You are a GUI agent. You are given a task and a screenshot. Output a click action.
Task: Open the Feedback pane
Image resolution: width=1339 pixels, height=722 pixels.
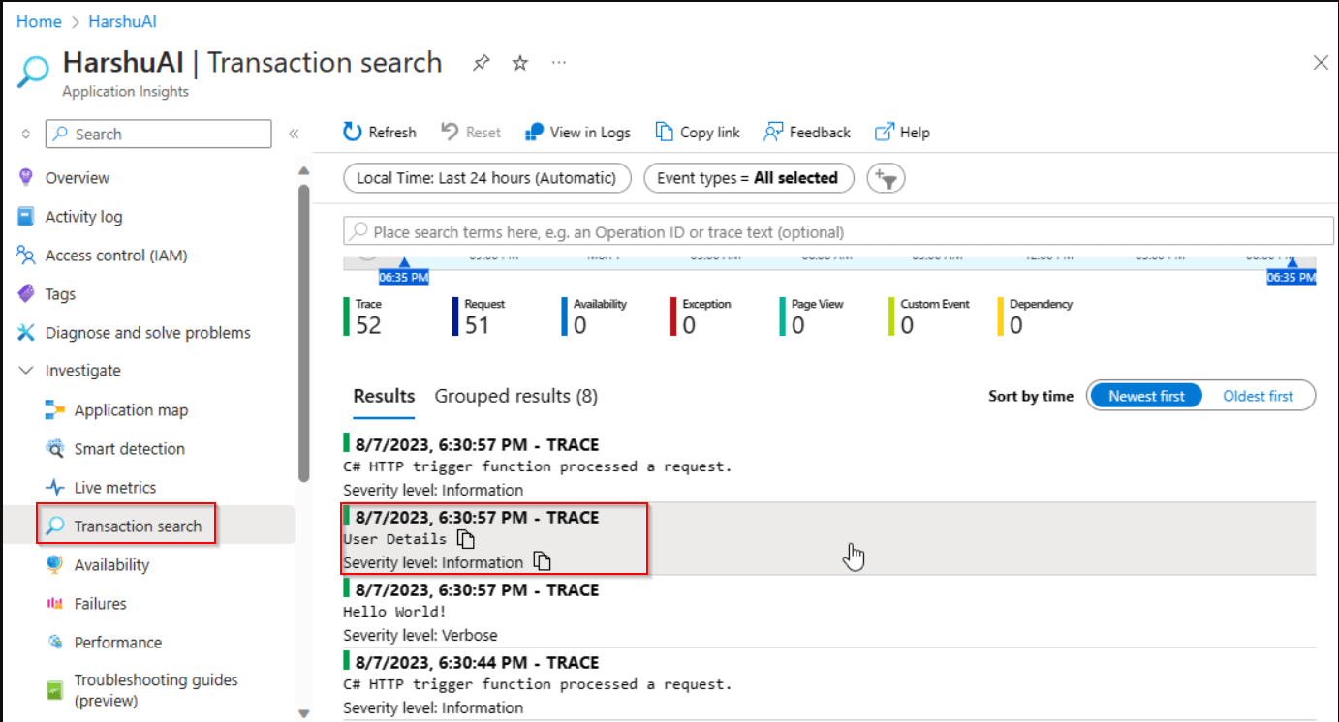coord(807,133)
